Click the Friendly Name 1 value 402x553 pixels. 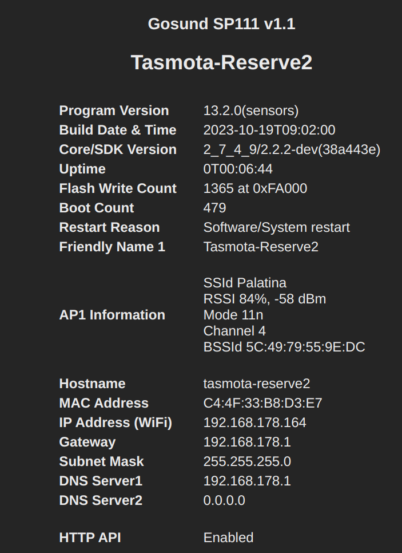(261, 247)
